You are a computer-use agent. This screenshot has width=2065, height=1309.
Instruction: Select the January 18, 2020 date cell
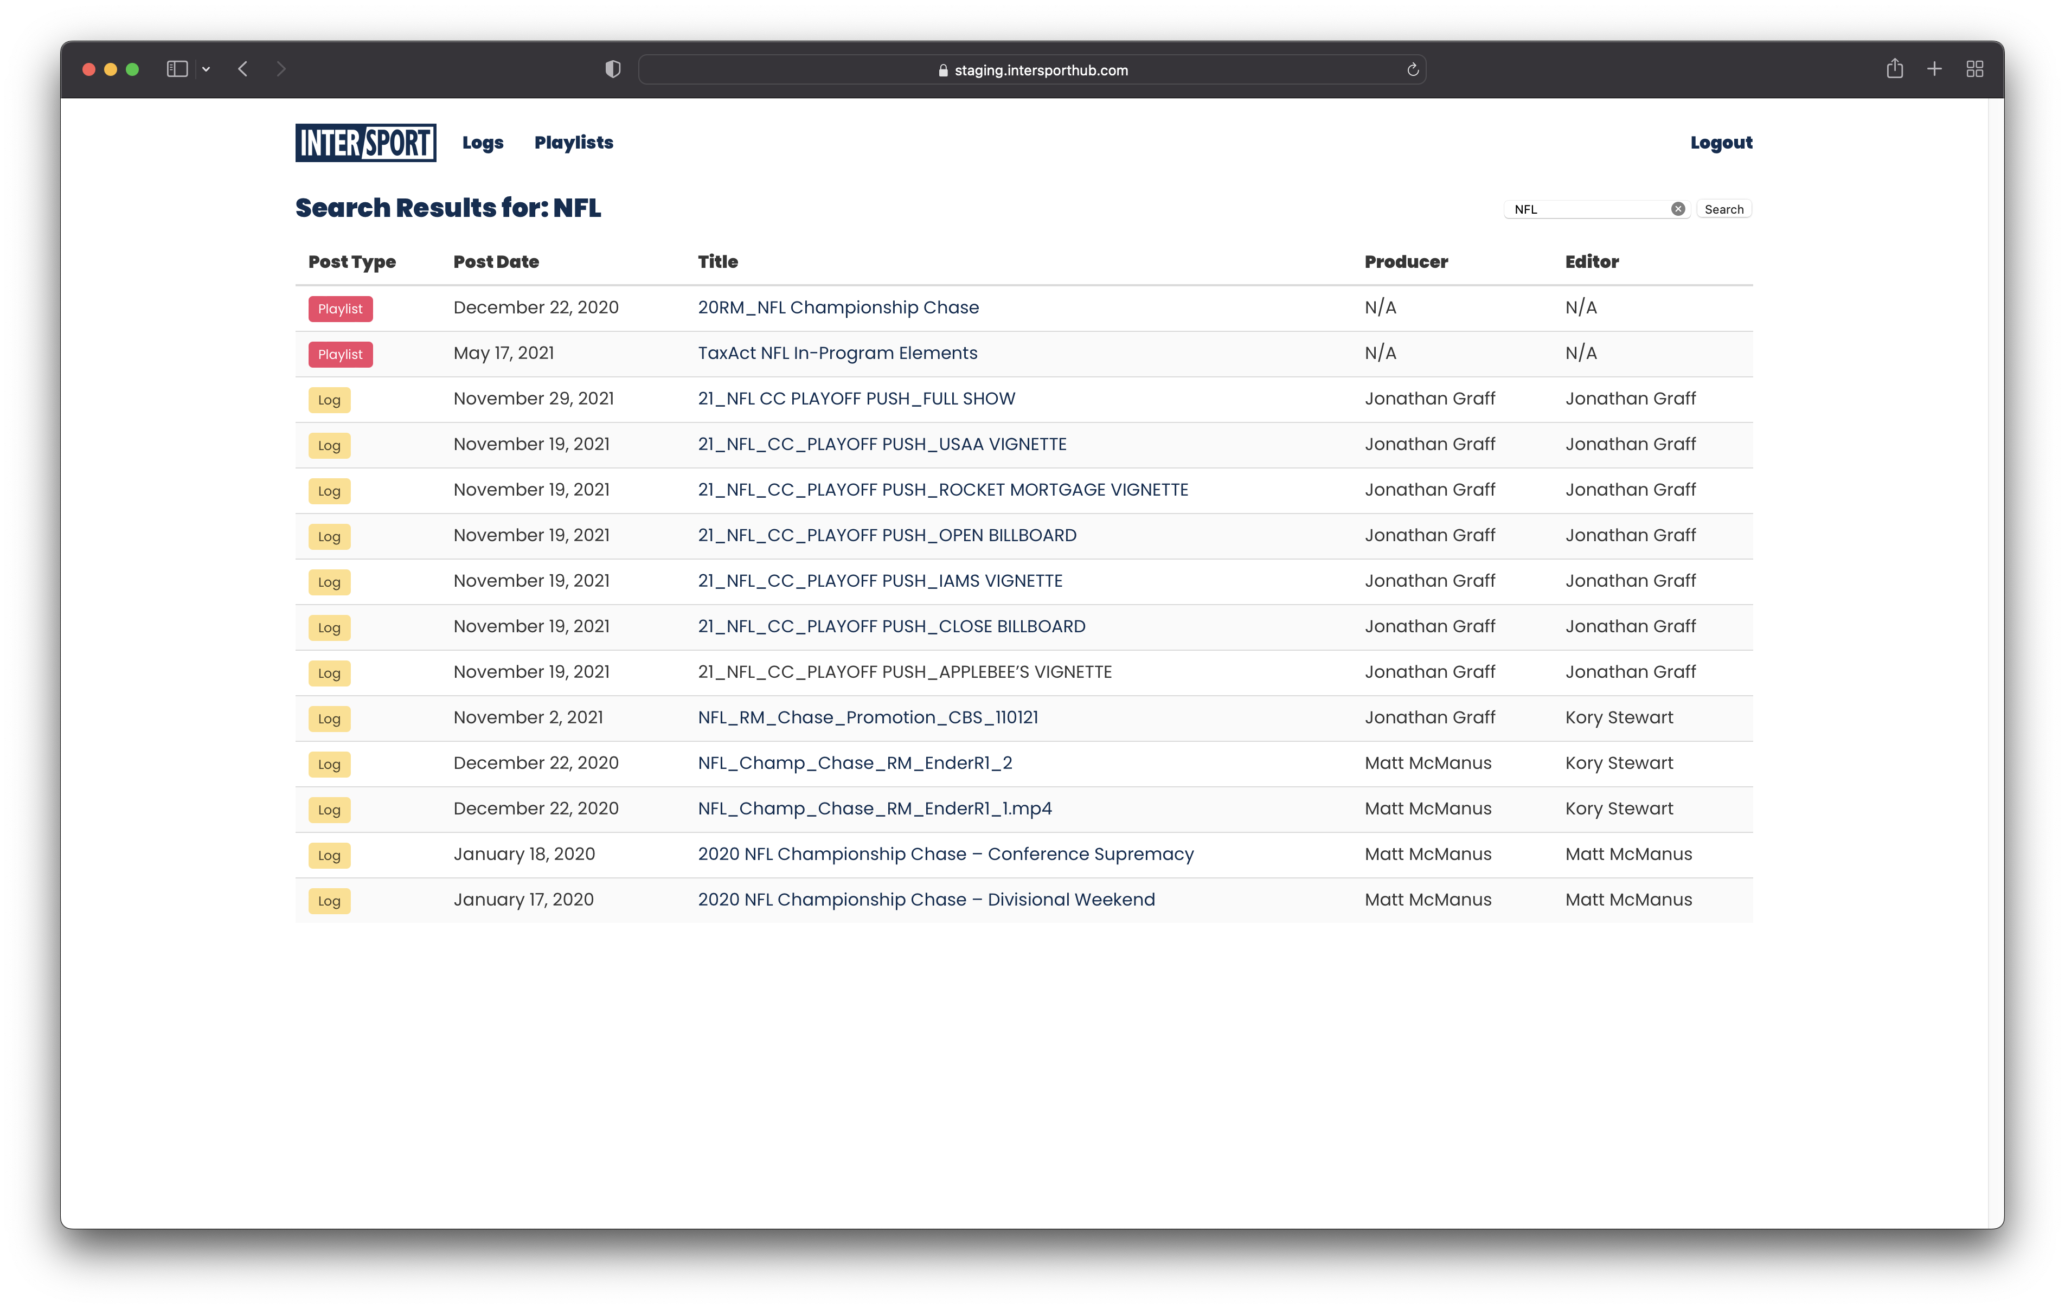[523, 855]
